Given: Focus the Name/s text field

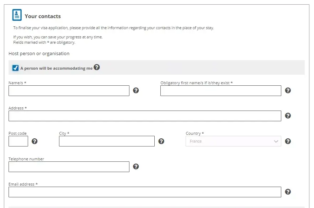Looking at the screenshot, I should (69, 91).
